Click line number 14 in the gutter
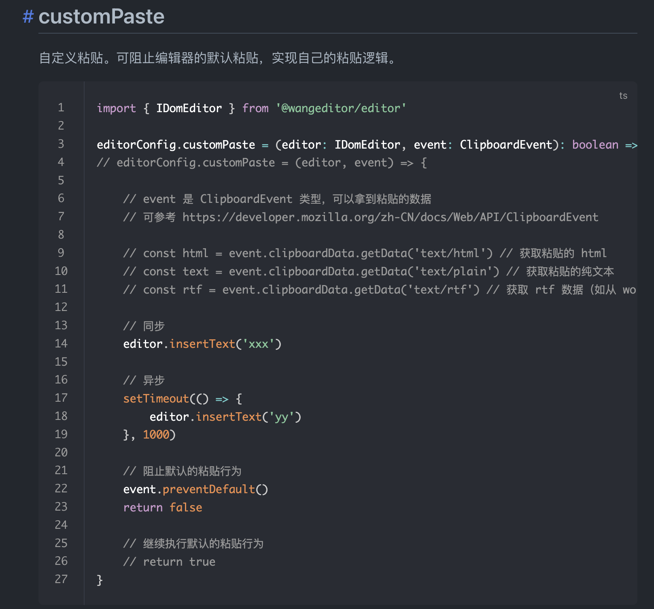The height and width of the screenshot is (609, 654). (61, 344)
